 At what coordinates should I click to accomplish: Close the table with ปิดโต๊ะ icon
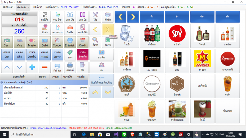[x=70, y=29]
